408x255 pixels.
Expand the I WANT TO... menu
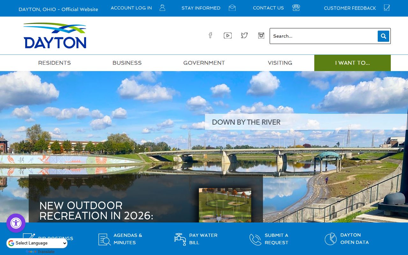(x=352, y=63)
